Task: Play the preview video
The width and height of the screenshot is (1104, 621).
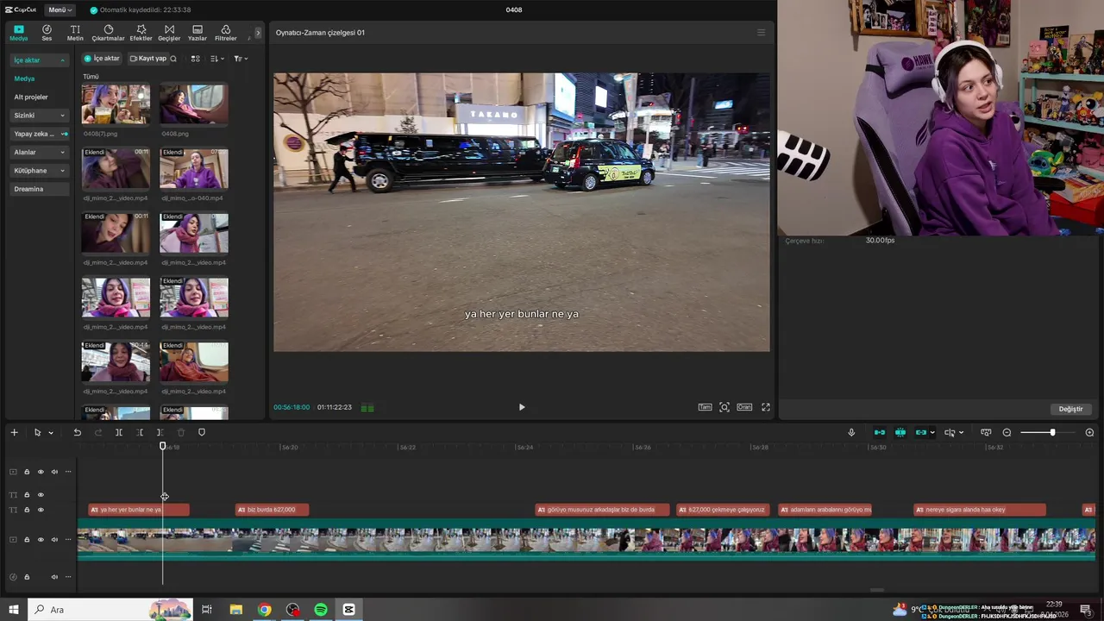Action: (x=522, y=407)
